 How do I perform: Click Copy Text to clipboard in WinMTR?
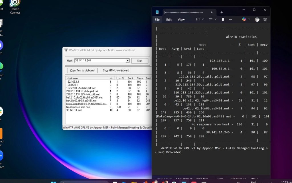[x=82, y=70]
